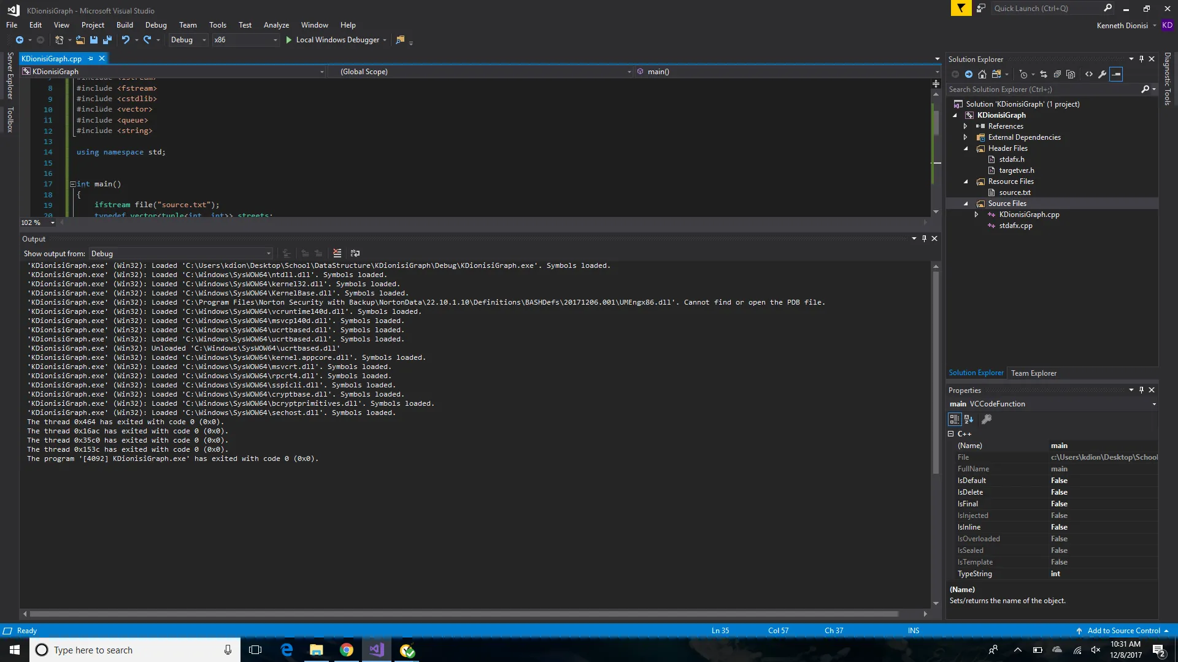Click Add to Source Control in status bar

(1123, 631)
